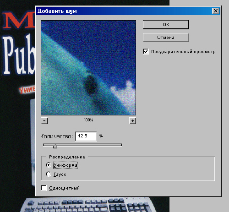
Task: Choose the Гаусс distribution radio button
Action: (49, 174)
